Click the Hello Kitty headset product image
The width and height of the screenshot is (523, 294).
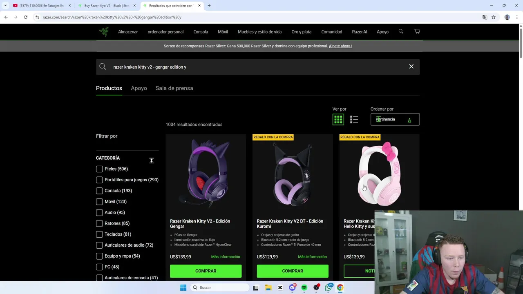pos(380,174)
